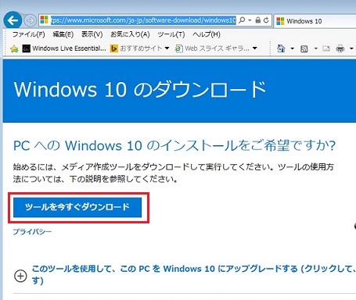This screenshot has height=300, width=356.
Task: Open the address bar dropdown arrow
Action: coord(250,20)
